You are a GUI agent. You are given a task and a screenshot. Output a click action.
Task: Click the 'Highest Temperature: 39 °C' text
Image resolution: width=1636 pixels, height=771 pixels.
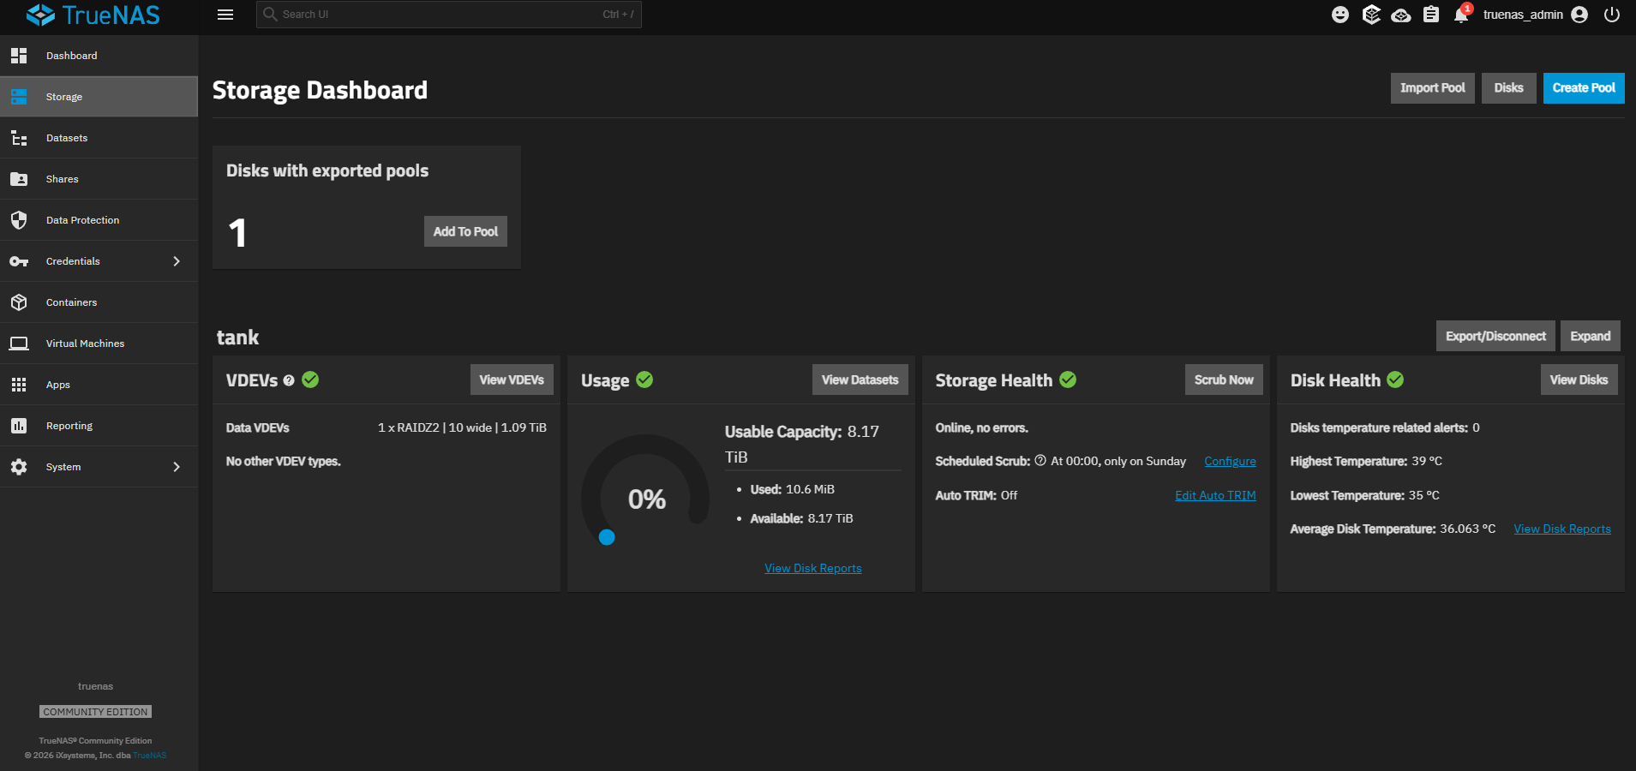(1366, 461)
